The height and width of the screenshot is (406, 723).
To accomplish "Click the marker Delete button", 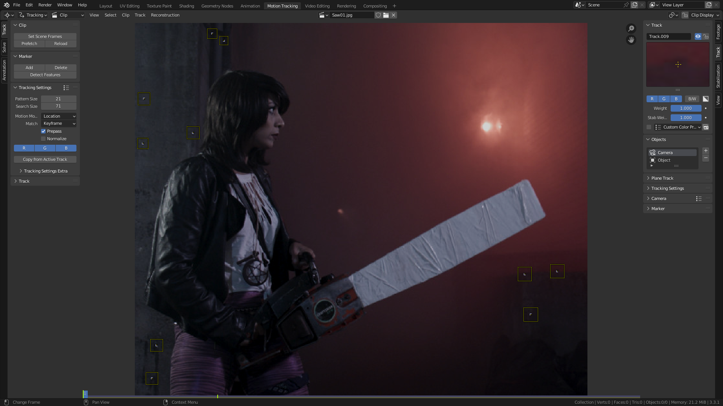I will point(61,68).
